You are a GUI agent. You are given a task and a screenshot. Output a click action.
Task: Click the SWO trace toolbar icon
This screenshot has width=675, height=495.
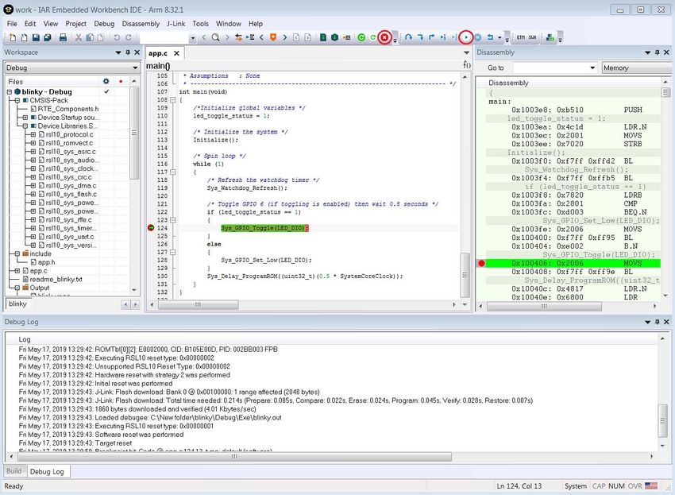pyautogui.click(x=533, y=37)
